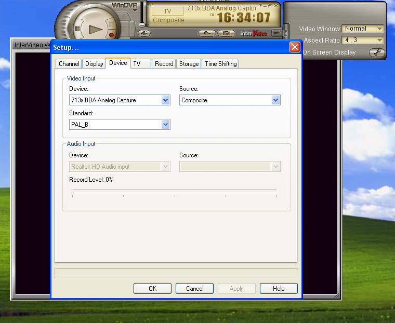
Task: Click the disabled Realtek HD Audio input dropdown
Action: (120, 166)
